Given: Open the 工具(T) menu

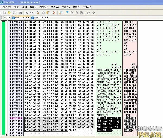Looking at the screenshot, I should (x=65, y=7).
